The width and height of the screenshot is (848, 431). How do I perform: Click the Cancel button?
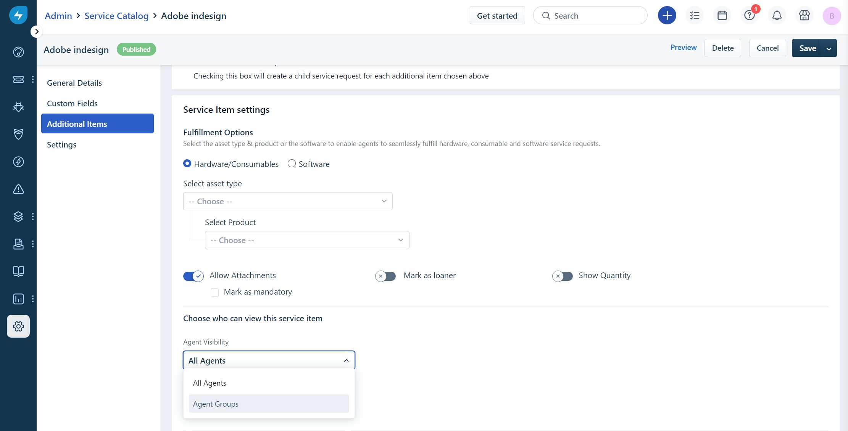click(x=767, y=48)
